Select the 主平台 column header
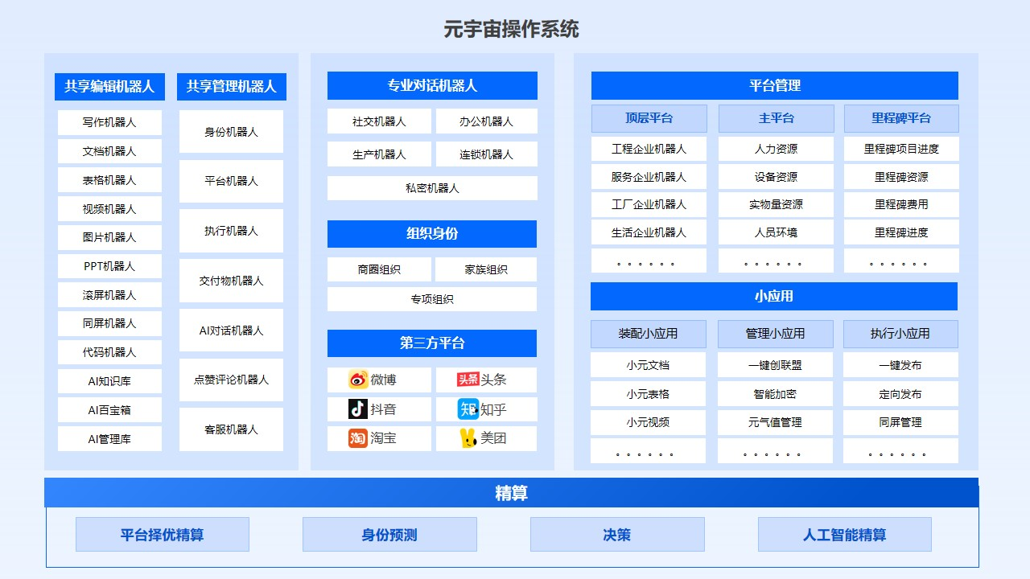The image size is (1030, 579). pyautogui.click(x=777, y=118)
